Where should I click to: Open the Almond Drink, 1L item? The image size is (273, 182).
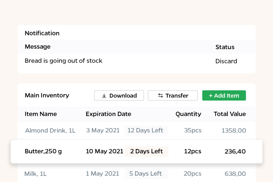pyautogui.click(x=50, y=131)
